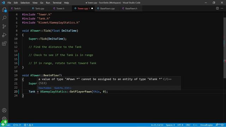Click the unsaved dot on Tower.cpp tab
Viewport: 226px width, 127px height.
tap(92, 8)
